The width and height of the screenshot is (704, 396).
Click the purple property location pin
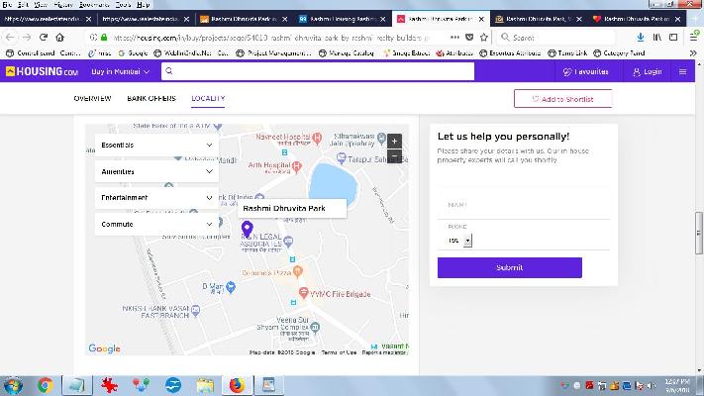tap(247, 229)
